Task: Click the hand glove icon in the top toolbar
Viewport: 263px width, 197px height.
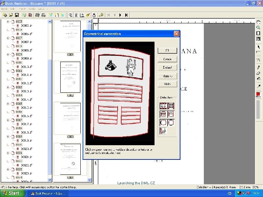Action: click(x=94, y=15)
